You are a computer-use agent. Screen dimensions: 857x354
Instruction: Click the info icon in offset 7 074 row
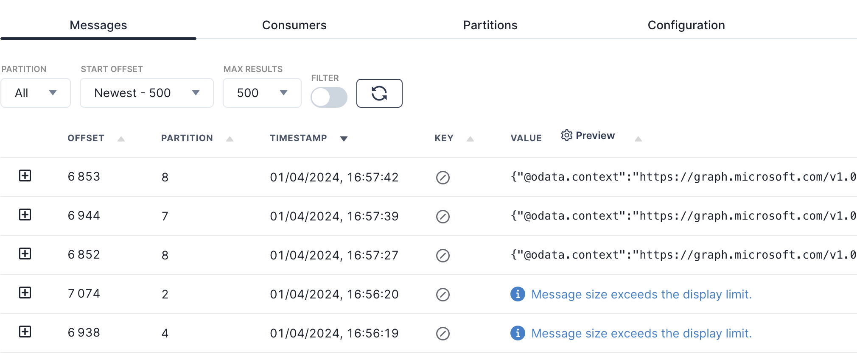(x=518, y=294)
